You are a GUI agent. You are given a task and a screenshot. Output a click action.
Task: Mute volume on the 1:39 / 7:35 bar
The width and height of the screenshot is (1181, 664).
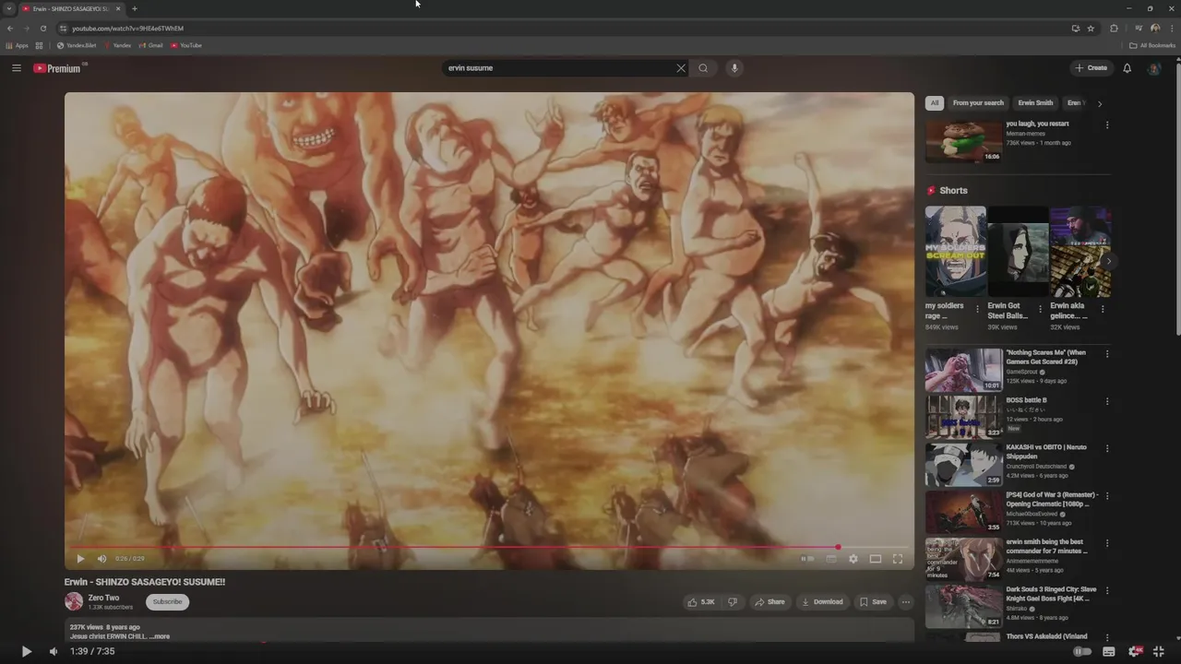53,651
